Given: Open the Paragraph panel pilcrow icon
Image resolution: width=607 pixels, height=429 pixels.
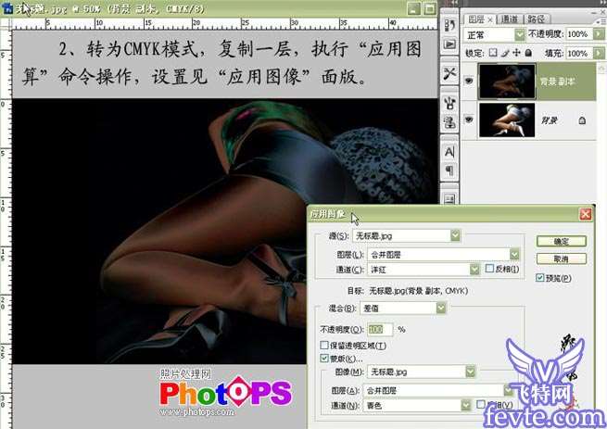Looking at the screenshot, I should [x=449, y=171].
